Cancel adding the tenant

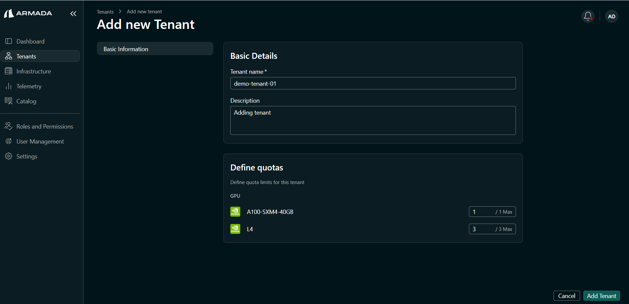566,296
